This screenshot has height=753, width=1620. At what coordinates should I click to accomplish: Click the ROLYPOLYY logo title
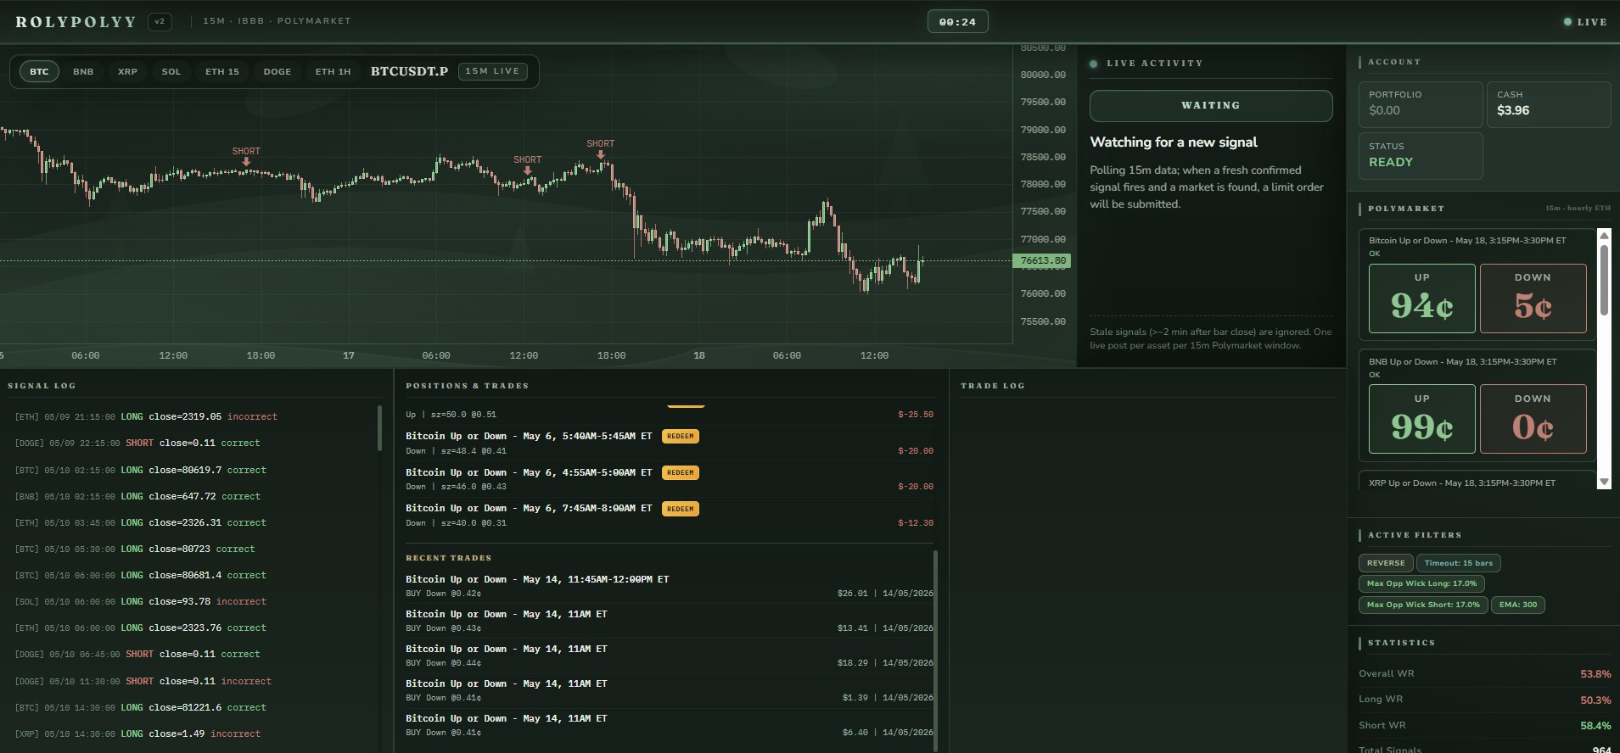(76, 22)
